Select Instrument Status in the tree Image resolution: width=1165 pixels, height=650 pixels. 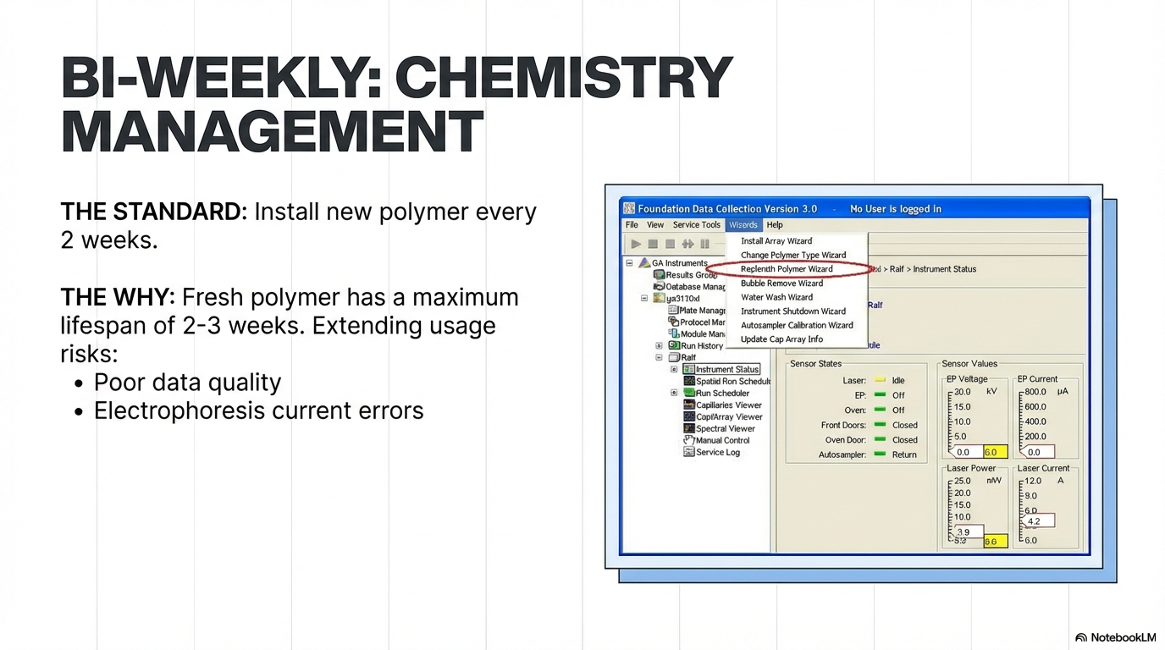(x=726, y=369)
